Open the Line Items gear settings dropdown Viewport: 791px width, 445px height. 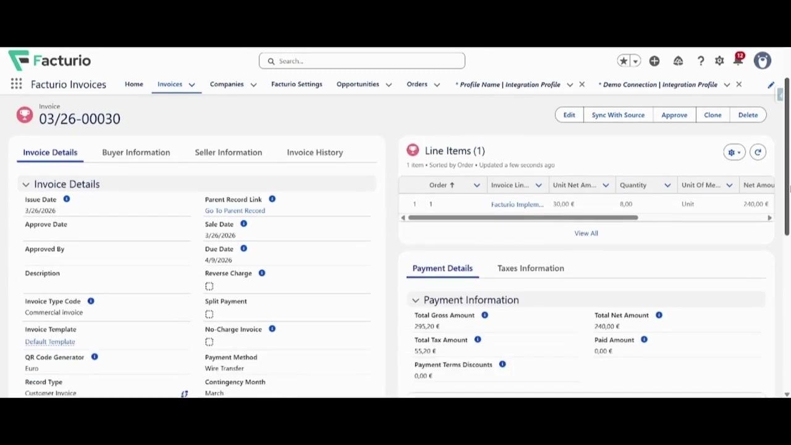click(x=734, y=152)
